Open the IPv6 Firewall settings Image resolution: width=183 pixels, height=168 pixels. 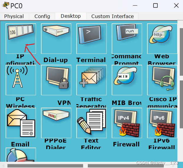click(x=162, y=123)
